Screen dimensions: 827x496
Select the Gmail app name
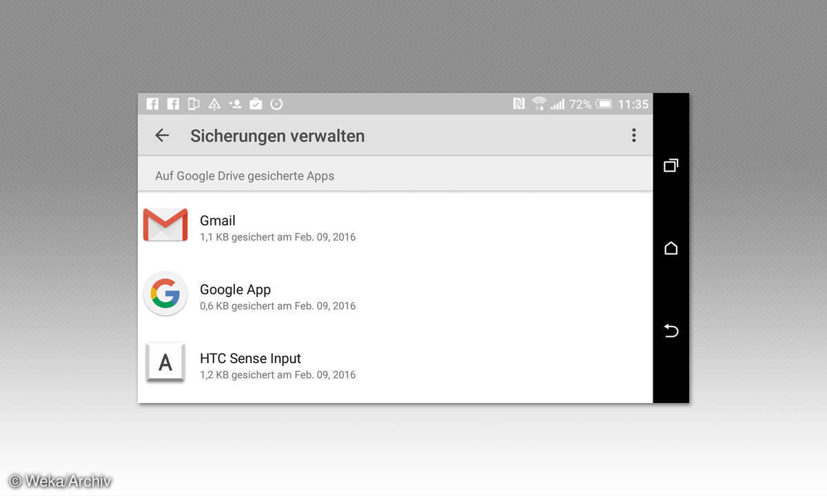218,220
